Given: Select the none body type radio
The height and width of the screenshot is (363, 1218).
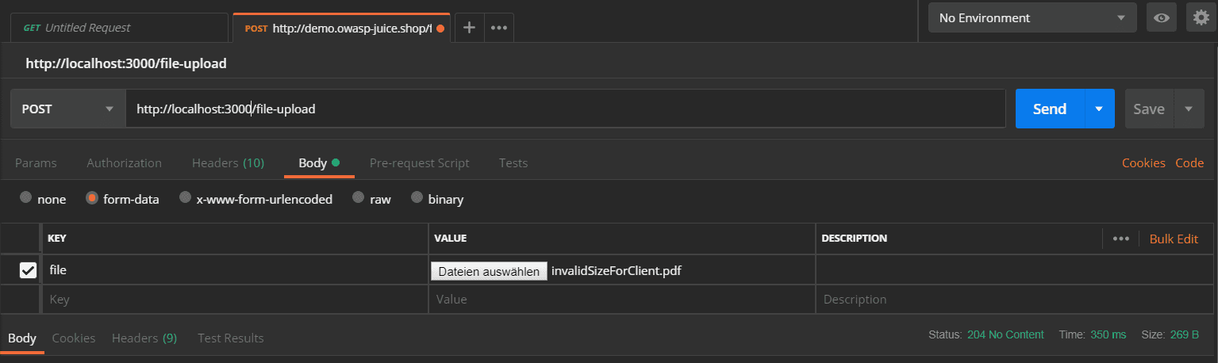Looking at the screenshot, I should (x=26, y=198).
